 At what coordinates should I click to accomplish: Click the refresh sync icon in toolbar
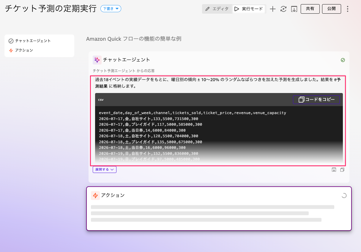click(x=283, y=9)
